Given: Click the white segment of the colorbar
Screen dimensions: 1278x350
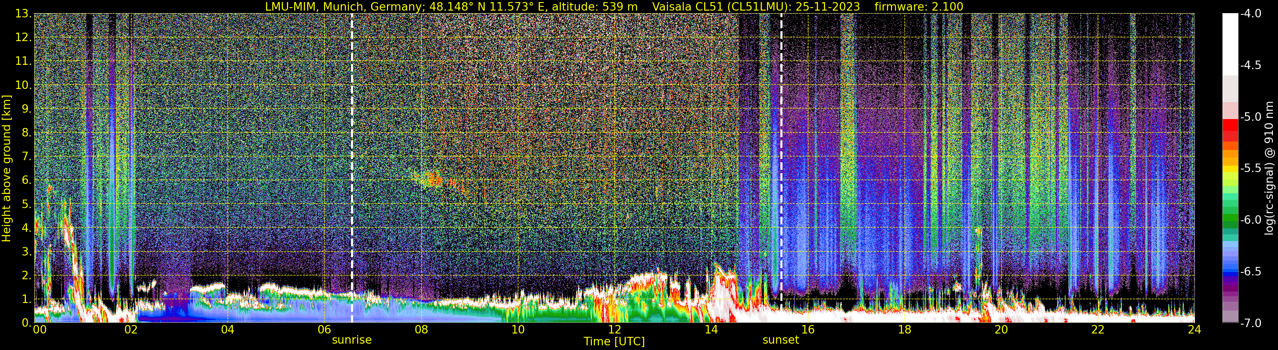Looking at the screenshot, I should (x=1231, y=44).
